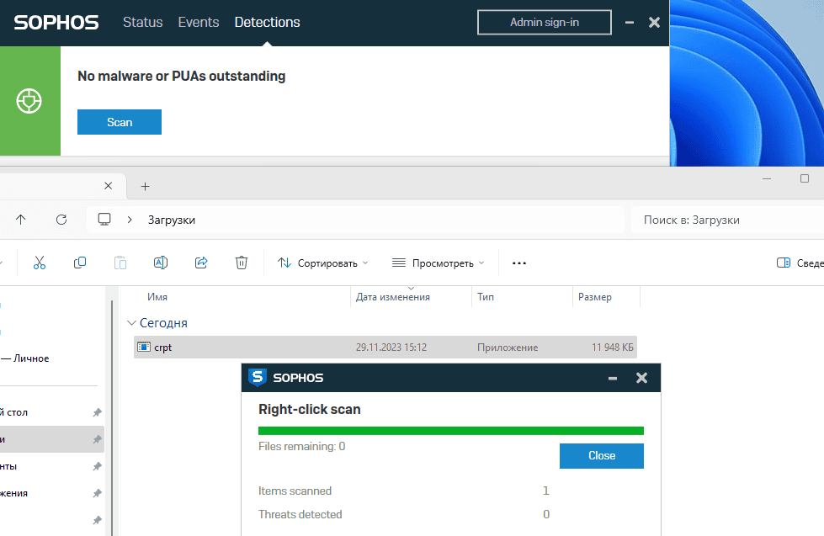Toggle the Сведения details pane

click(800, 263)
